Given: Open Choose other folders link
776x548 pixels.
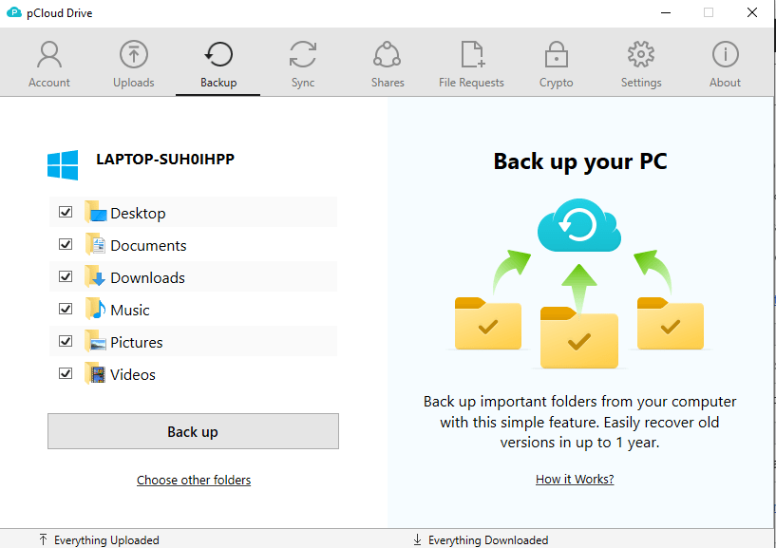Looking at the screenshot, I should (x=194, y=480).
